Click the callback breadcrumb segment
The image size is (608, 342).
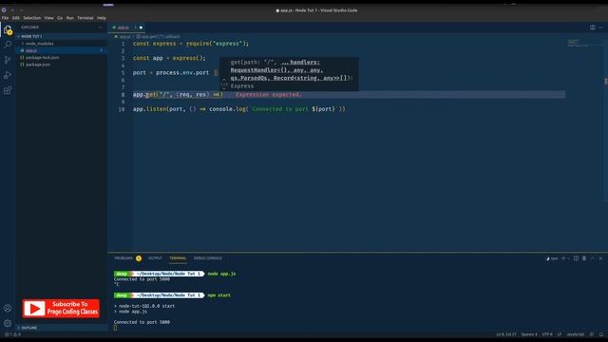[x=159, y=36]
